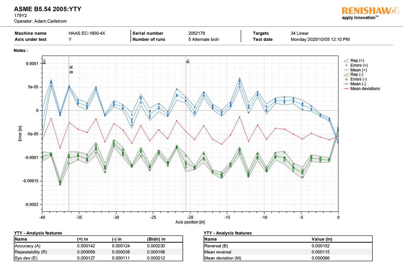Click the Renishaw logo

click(370, 13)
